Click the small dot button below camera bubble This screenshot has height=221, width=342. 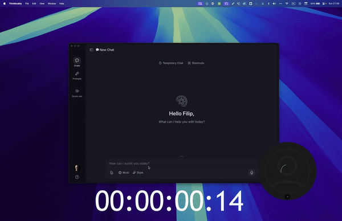coord(287,197)
